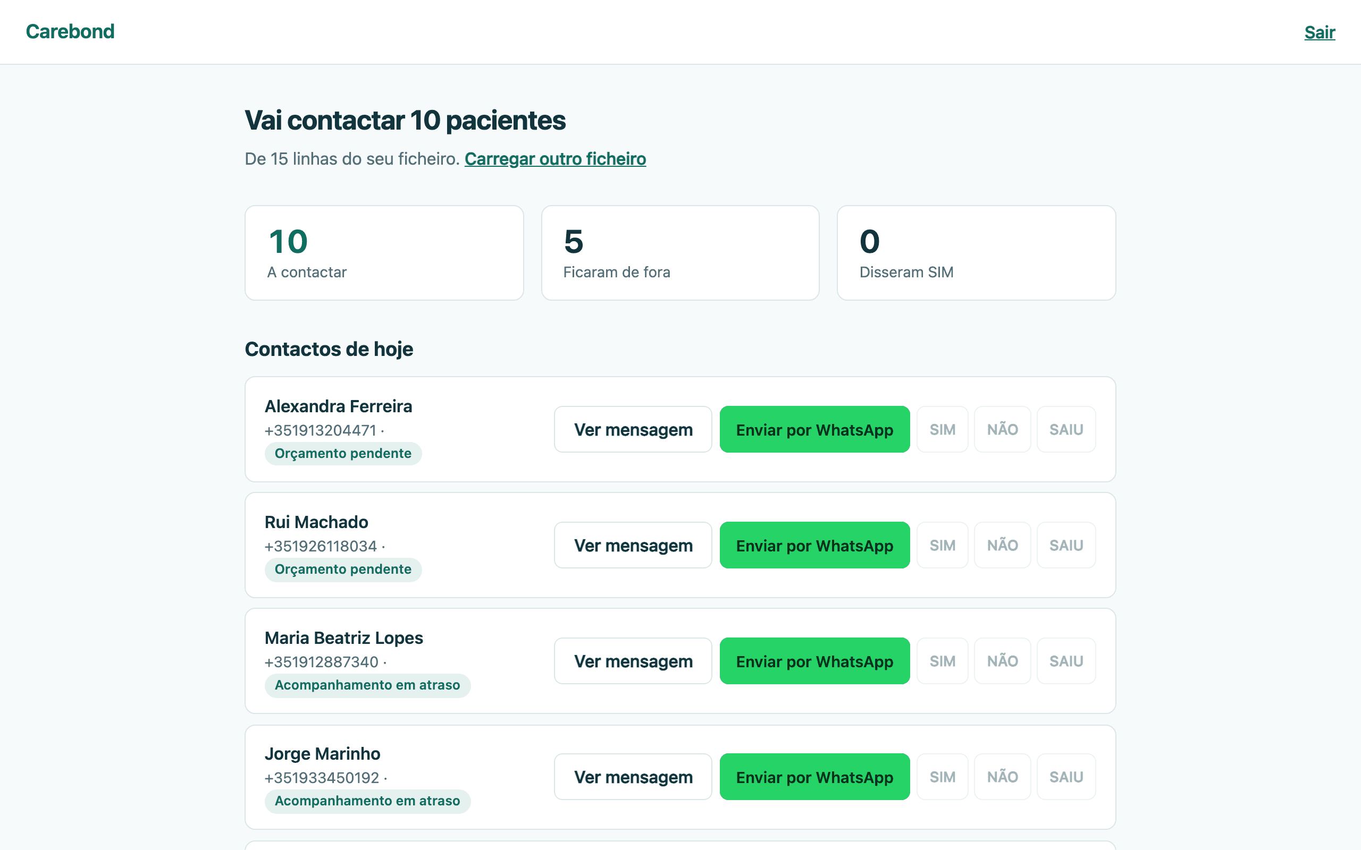Select the '5 Ficaram de fora' stat card
Screen dimensions: 1361x850
pos(680,253)
